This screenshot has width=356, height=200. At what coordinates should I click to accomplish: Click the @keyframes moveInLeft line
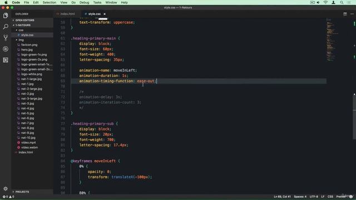[95, 161]
